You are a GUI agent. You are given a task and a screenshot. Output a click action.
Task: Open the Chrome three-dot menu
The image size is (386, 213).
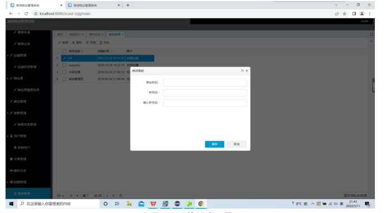[369, 14]
